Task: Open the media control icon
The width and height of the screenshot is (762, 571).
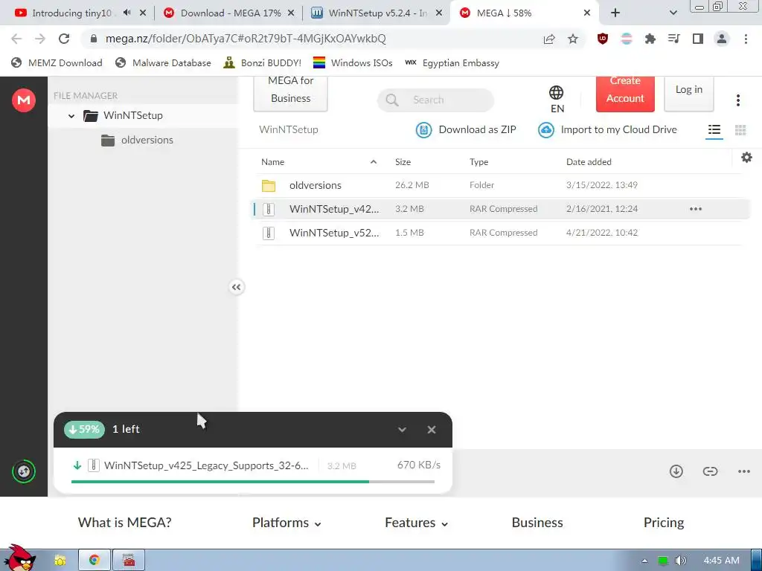Action: [x=673, y=39]
